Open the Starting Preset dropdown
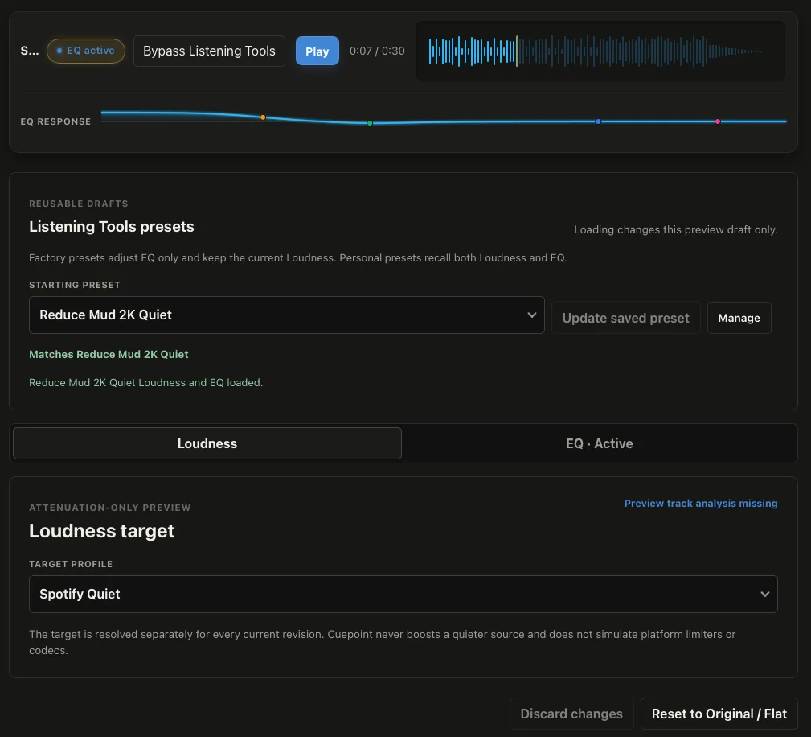The width and height of the screenshot is (811, 737). [286, 315]
